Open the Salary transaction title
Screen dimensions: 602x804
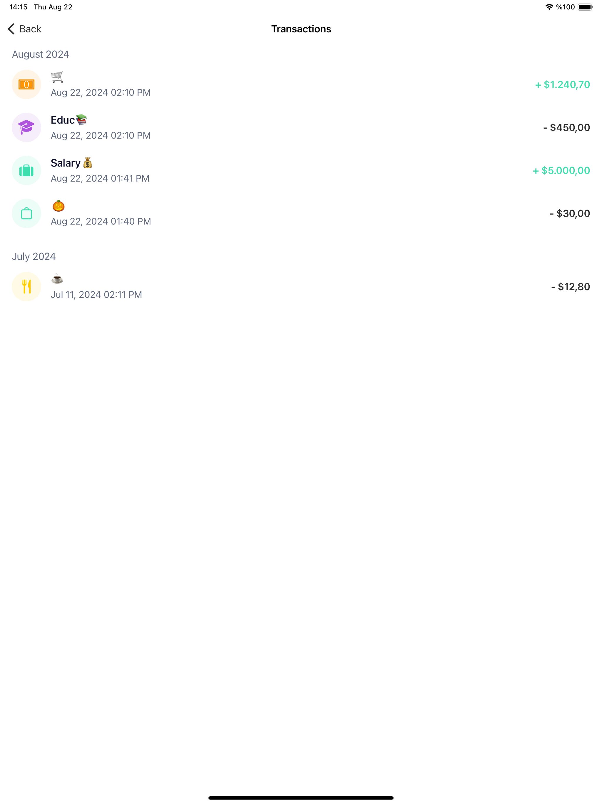(x=65, y=163)
